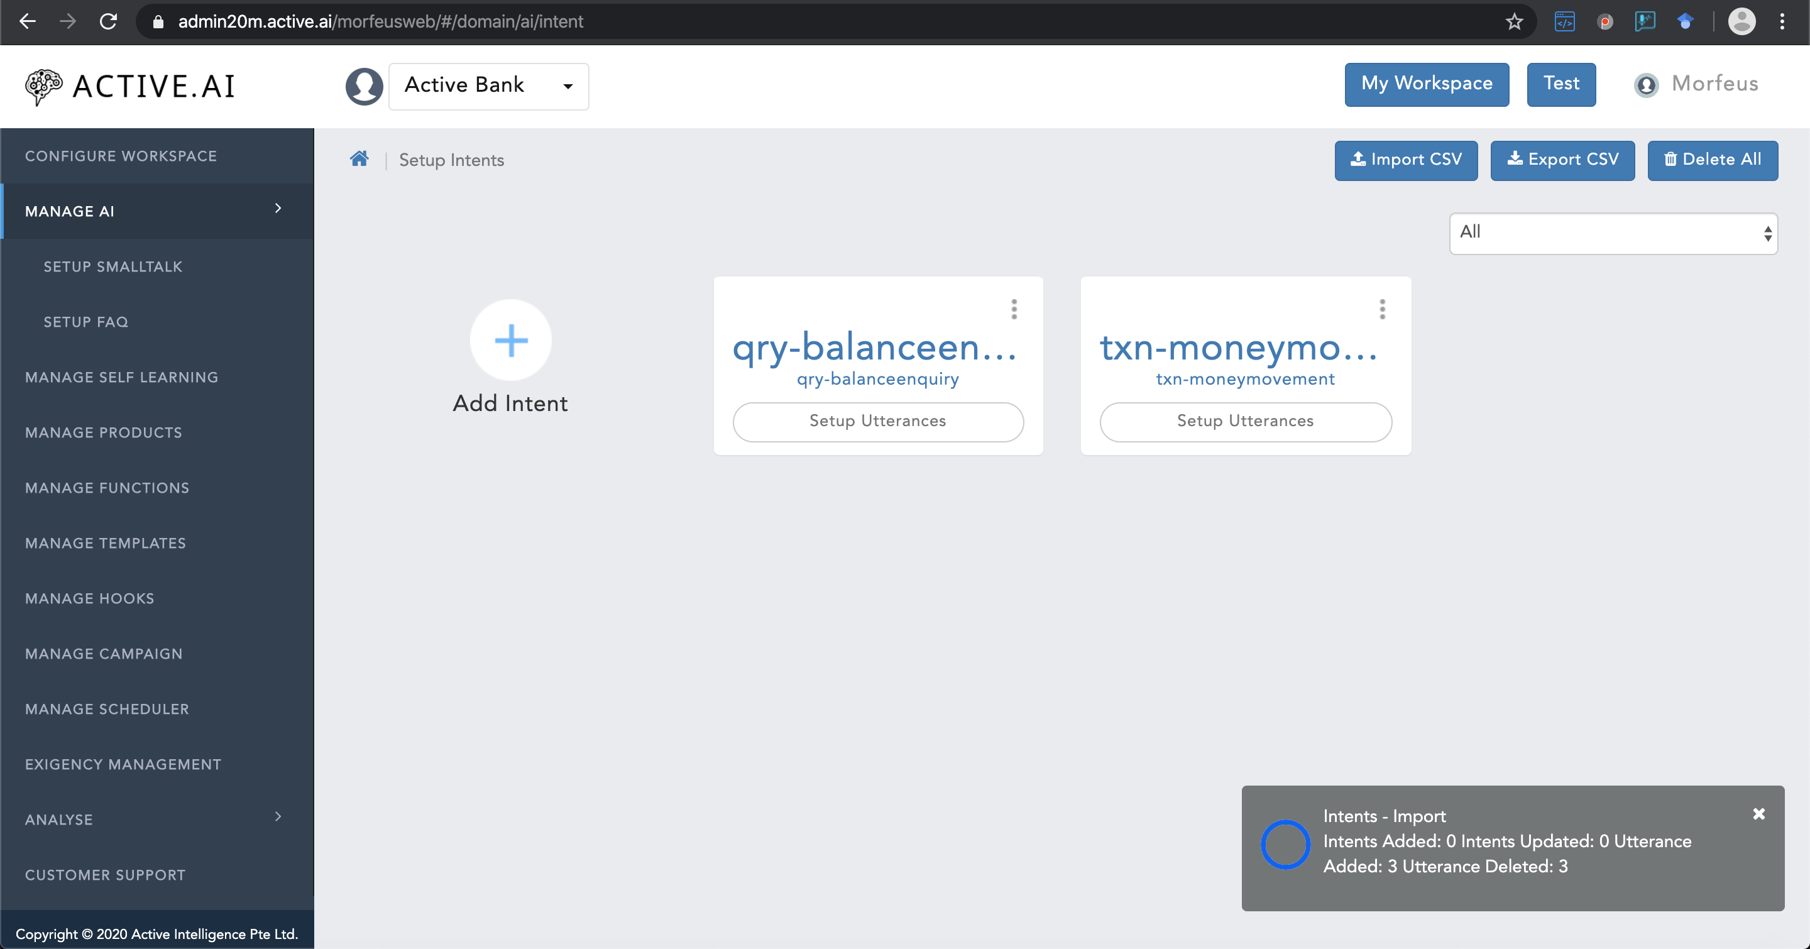
Task: Open Manage Scheduler
Action: pos(107,709)
